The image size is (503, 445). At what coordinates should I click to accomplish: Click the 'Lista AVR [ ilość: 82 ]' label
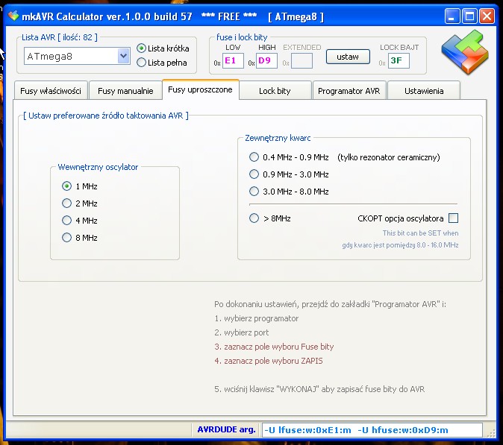[x=60, y=37]
